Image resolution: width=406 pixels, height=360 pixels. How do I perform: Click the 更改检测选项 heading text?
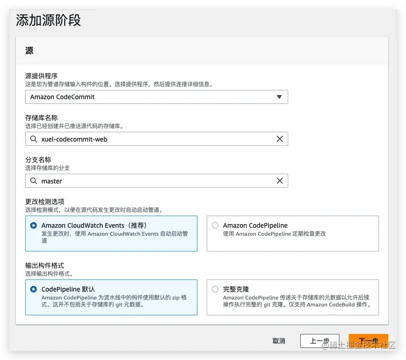pos(45,202)
